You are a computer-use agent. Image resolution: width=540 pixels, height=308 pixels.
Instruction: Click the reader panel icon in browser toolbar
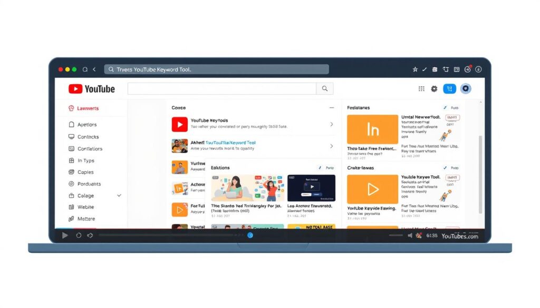click(457, 69)
